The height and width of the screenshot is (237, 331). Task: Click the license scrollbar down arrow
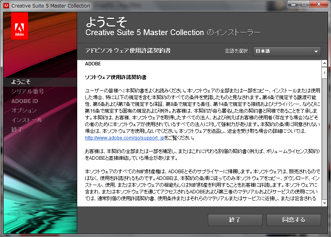tap(324, 203)
